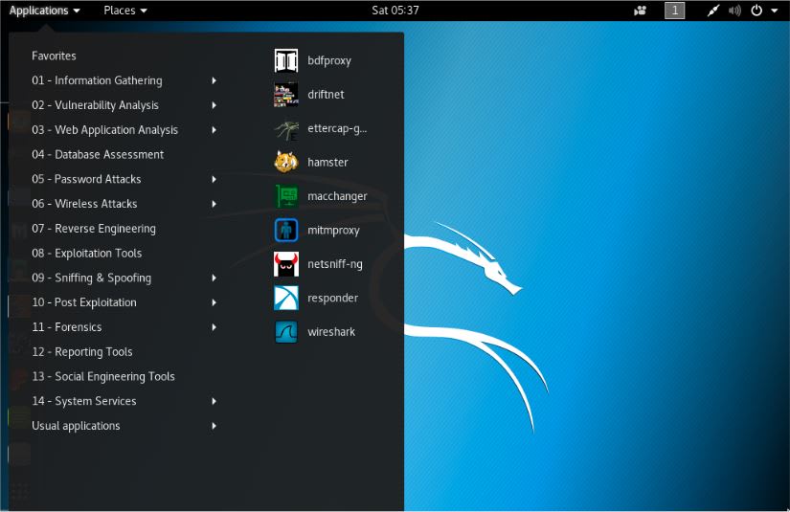
Task: Expand the Sniffing & Spoofing submenu arrow
Action: coord(214,278)
